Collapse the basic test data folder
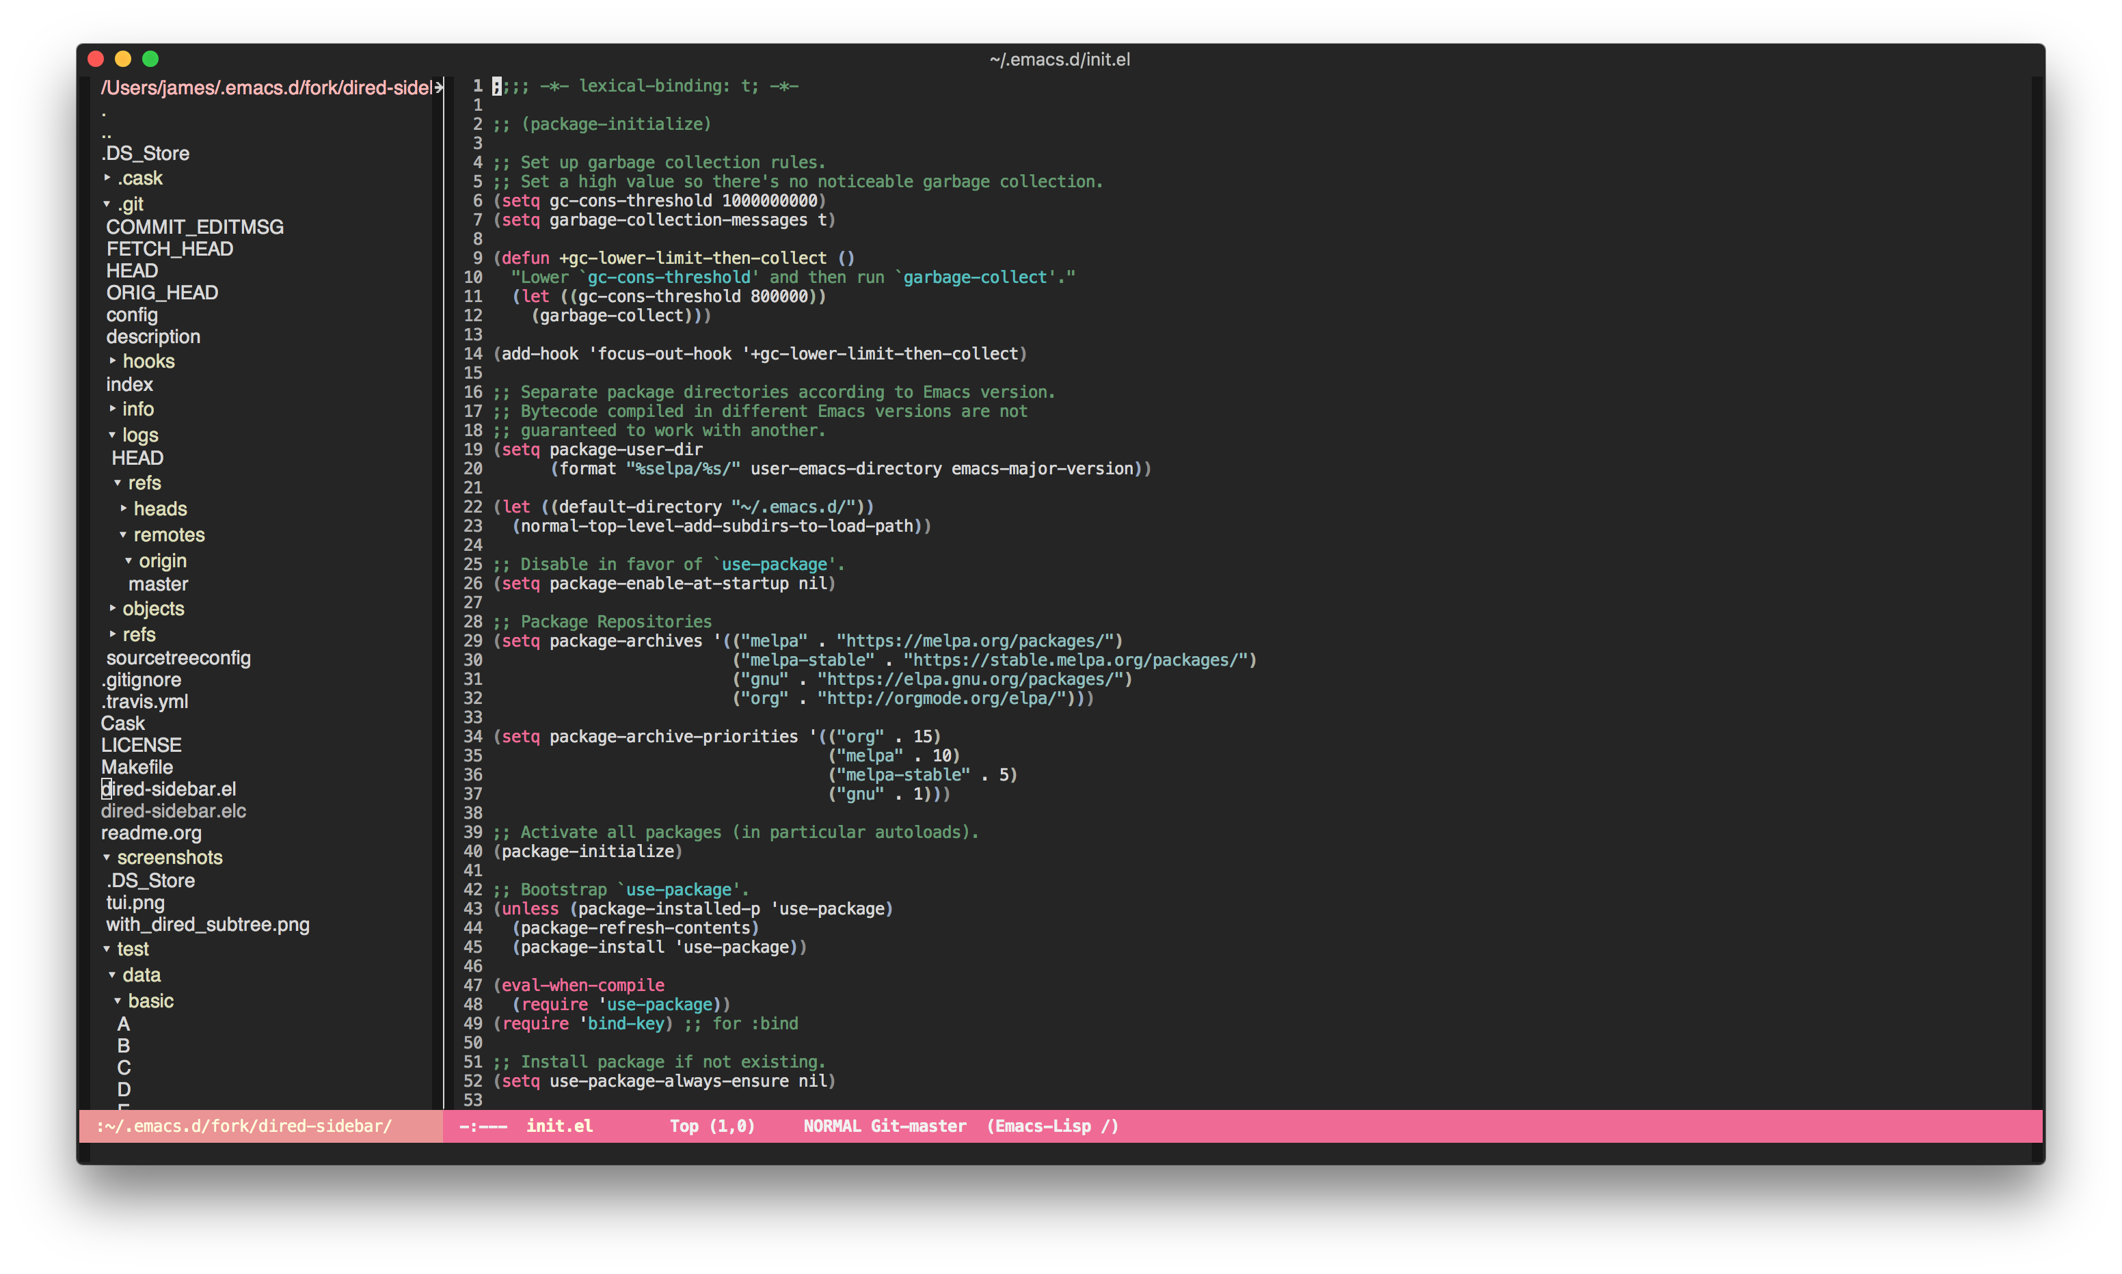This screenshot has width=2122, height=1274. pos(118,1001)
